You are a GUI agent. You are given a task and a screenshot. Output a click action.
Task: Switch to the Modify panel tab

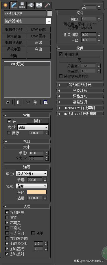point(14,5)
